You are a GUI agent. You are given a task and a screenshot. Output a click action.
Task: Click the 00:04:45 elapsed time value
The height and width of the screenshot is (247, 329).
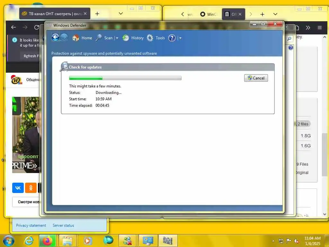tap(102, 105)
